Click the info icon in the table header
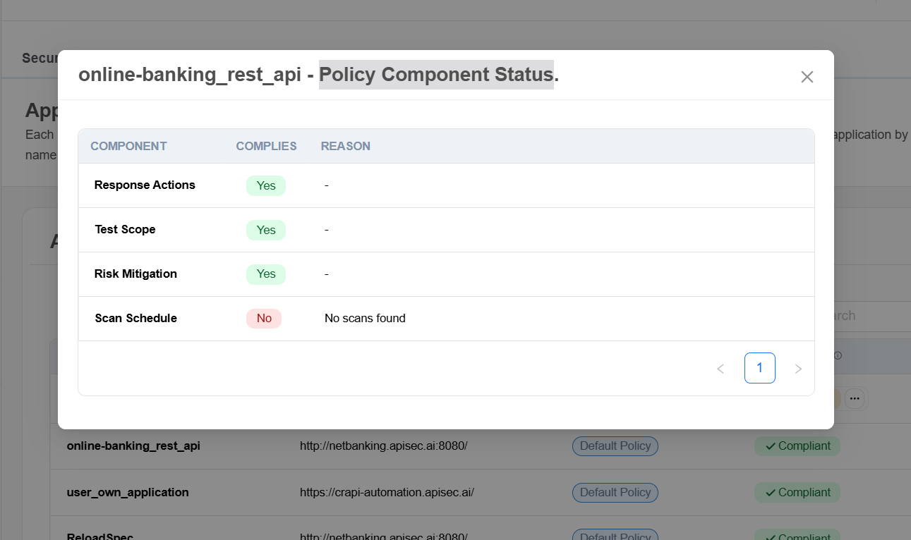The width and height of the screenshot is (911, 540). pyautogui.click(x=838, y=356)
